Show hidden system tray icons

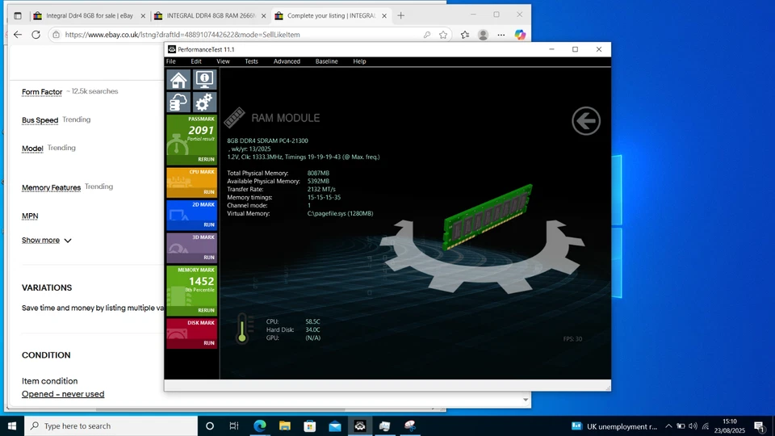pyautogui.click(x=668, y=426)
